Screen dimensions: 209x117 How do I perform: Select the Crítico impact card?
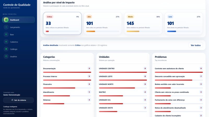(x=62, y=23)
